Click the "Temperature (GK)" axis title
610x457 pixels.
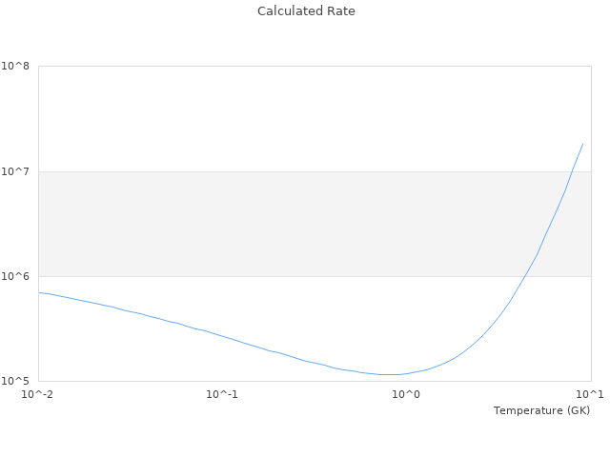541,410
